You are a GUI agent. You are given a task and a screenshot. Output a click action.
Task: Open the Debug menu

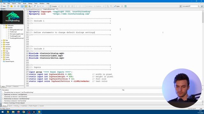[30, 3]
